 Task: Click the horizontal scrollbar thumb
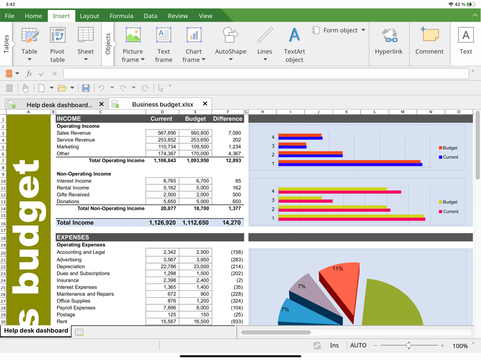(x=276, y=333)
